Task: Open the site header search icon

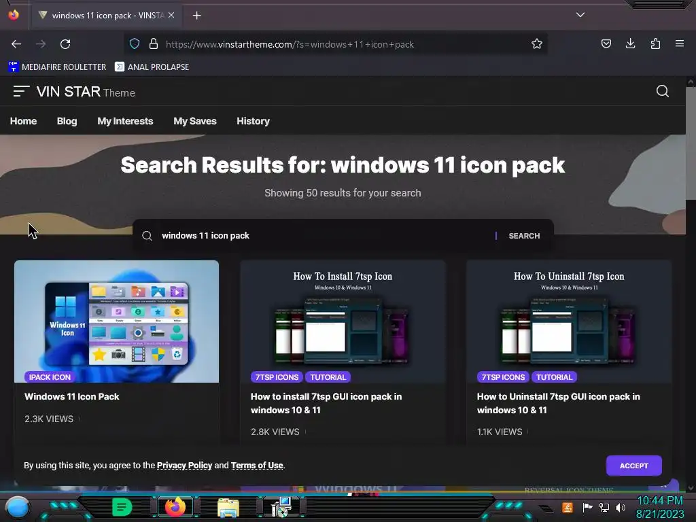Action: (662, 92)
